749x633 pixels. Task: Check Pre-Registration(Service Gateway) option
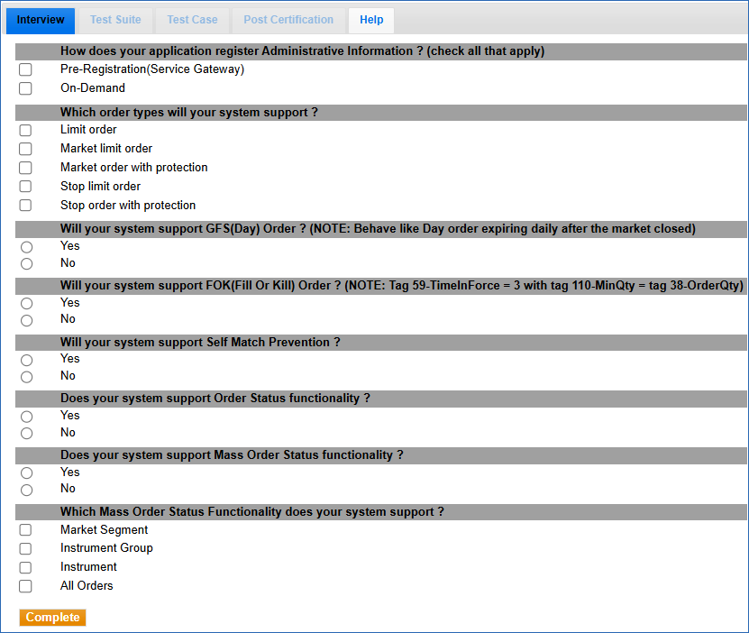(25, 69)
